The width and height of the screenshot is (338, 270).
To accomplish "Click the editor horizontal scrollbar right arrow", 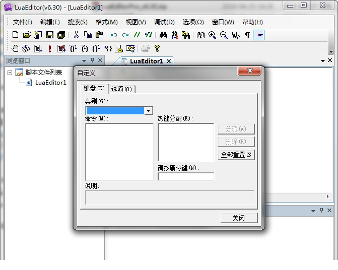I will [327, 196].
